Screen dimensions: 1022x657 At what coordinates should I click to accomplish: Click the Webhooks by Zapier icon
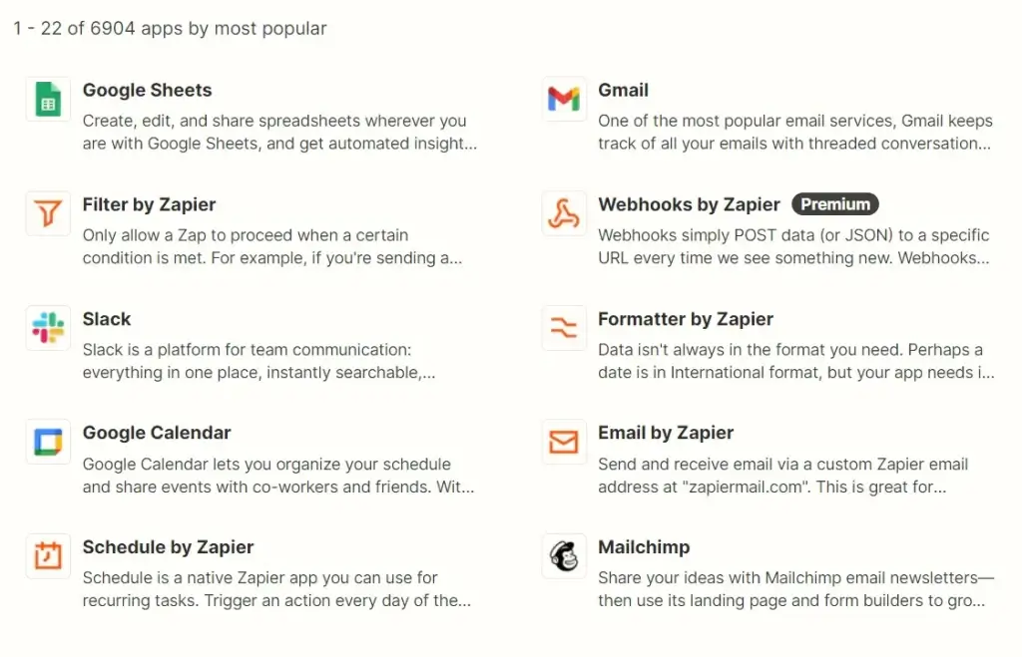tap(563, 212)
